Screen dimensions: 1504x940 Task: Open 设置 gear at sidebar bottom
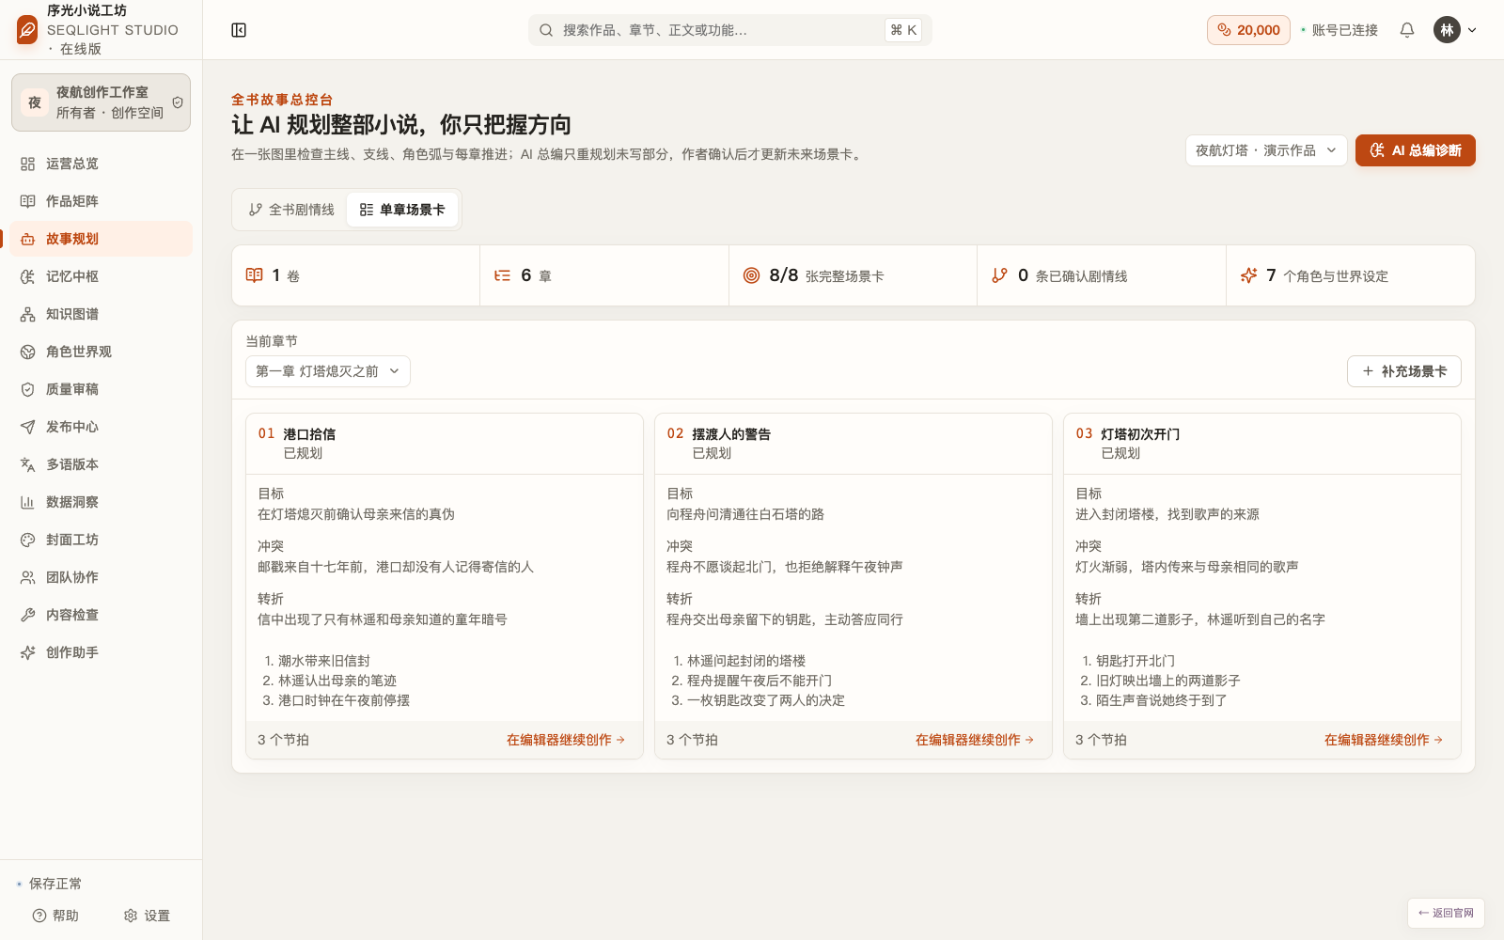coord(147,916)
